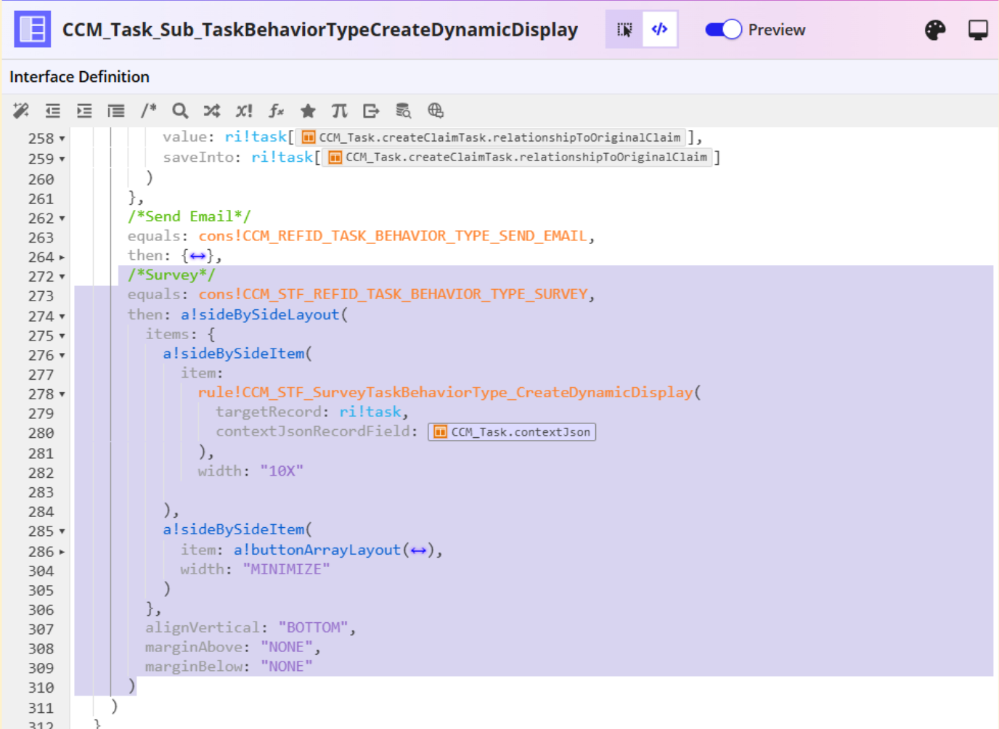Click the globe toolbar icon
This screenshot has width=999, height=729.
pos(436,110)
